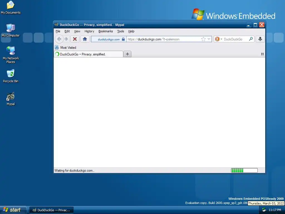Open the Bookmarks menu
The height and width of the screenshot is (214, 285).
point(105,31)
